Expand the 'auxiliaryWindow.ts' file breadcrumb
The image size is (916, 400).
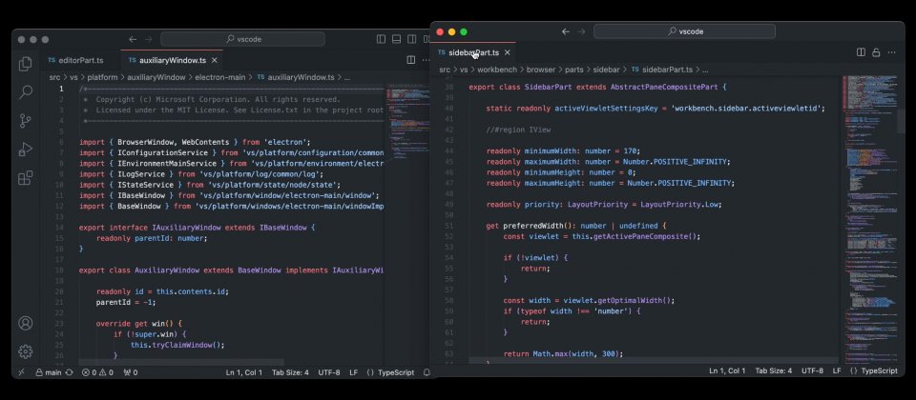click(x=296, y=77)
